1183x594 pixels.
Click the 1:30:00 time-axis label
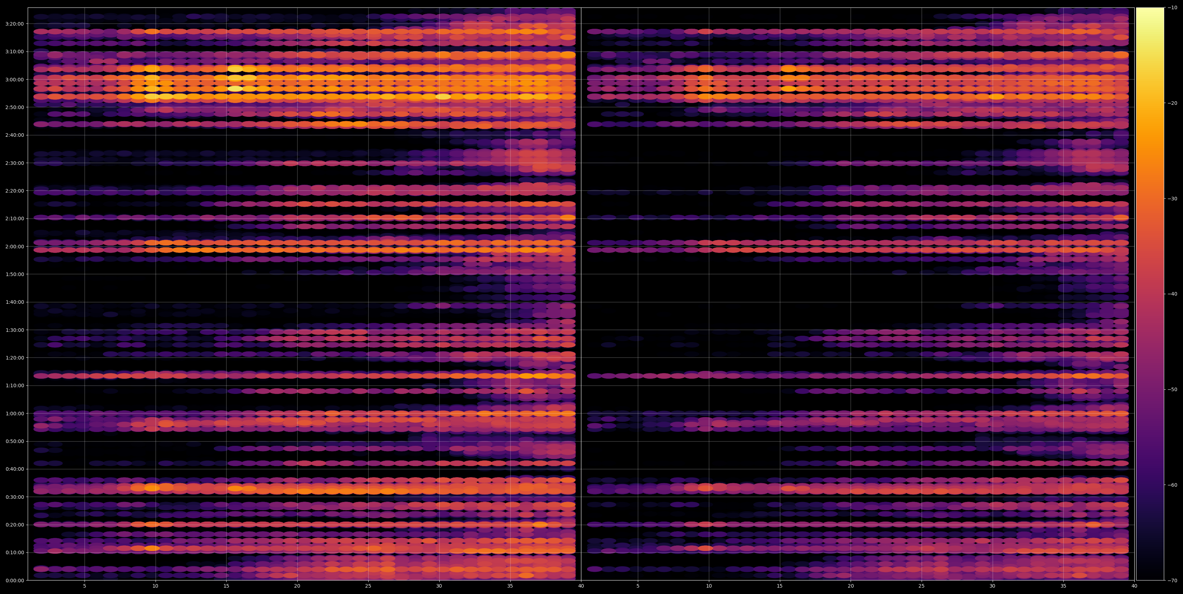click(x=14, y=330)
